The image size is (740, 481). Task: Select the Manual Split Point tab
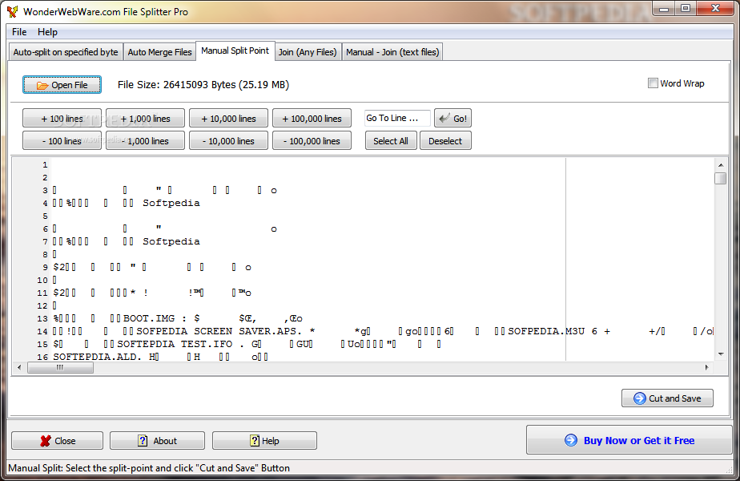pyautogui.click(x=235, y=51)
